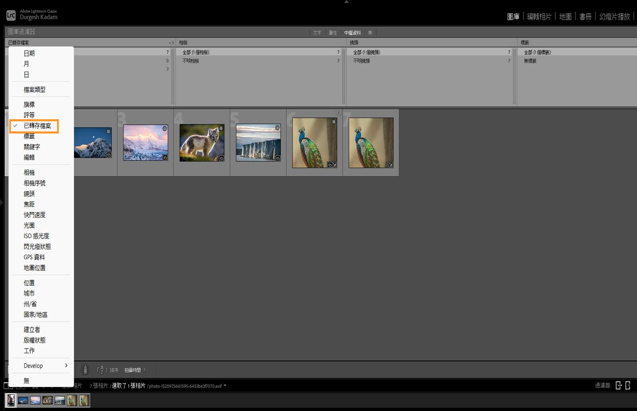The height and width of the screenshot is (411, 637).
Task: Choose 檔案類型 from the dropdown menu
Action: pos(34,90)
